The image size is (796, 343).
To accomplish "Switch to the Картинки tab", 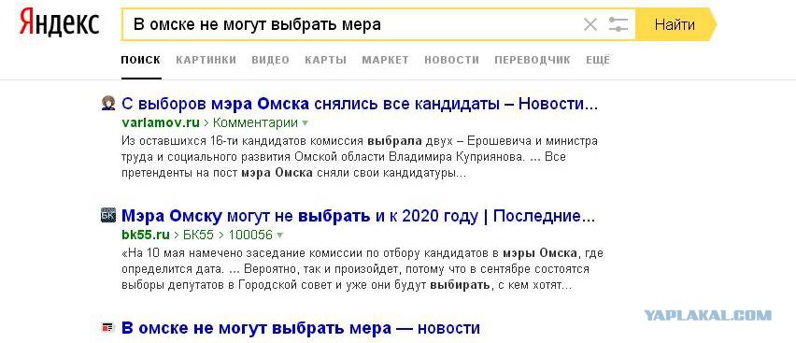I will tap(206, 60).
